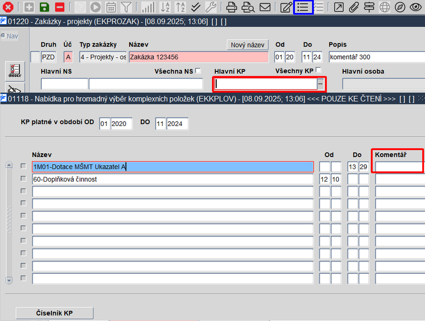Click the eye view icon
The width and height of the screenshot is (425, 321).
[415, 7]
